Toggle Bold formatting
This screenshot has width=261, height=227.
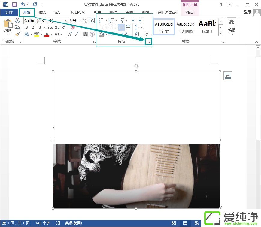(26, 27)
